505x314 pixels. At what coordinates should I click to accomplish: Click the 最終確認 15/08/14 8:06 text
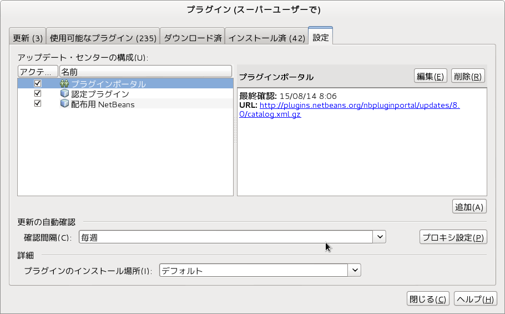288,96
